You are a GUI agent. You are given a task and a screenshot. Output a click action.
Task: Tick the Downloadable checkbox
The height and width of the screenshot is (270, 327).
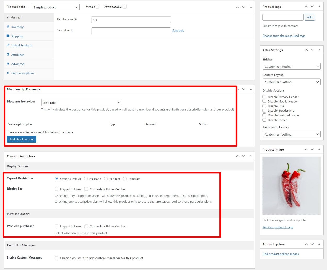click(125, 7)
